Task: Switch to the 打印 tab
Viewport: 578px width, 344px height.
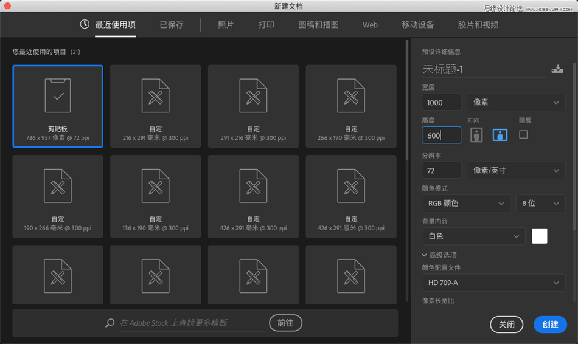Action: pos(266,25)
